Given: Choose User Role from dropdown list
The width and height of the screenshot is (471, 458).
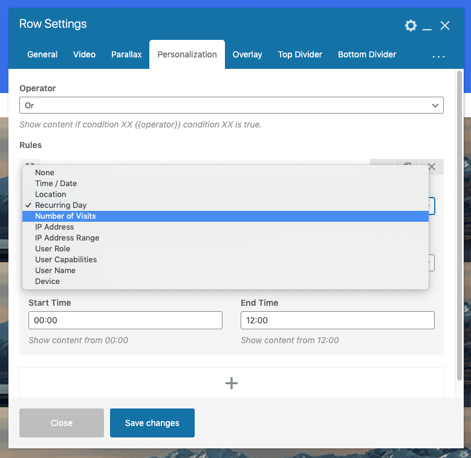Looking at the screenshot, I should [53, 249].
